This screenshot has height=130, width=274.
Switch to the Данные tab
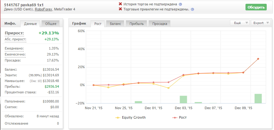[x=30, y=24]
